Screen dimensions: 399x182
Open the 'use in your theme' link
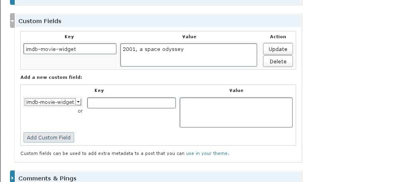pos(207,153)
